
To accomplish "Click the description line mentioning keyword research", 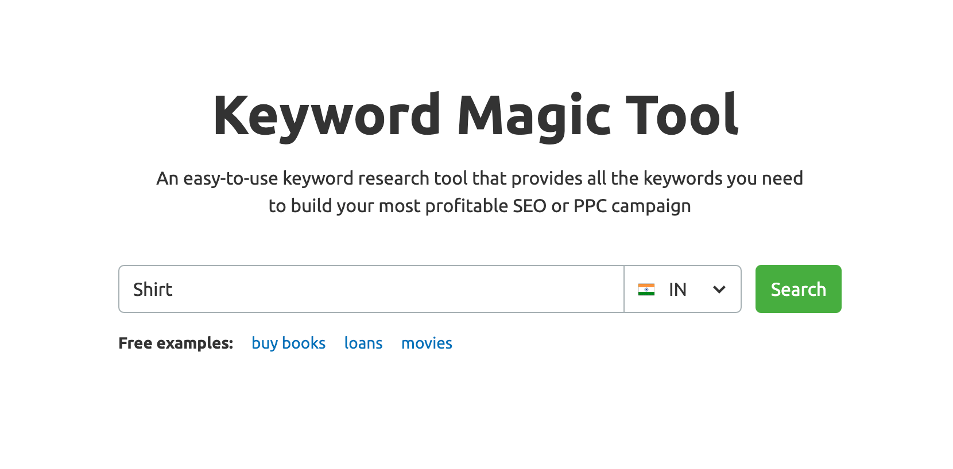I will tap(479, 178).
